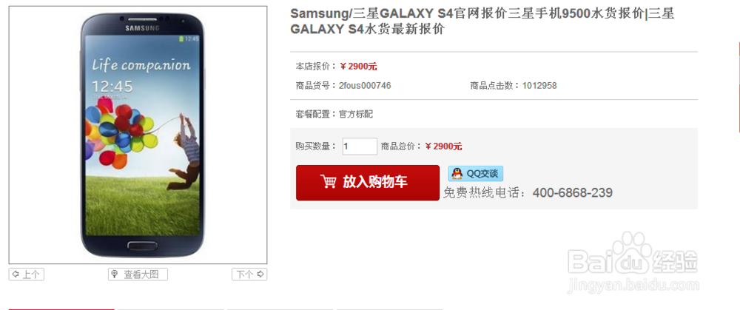Click the Samsung GALAXY S4 product title

coord(482,21)
